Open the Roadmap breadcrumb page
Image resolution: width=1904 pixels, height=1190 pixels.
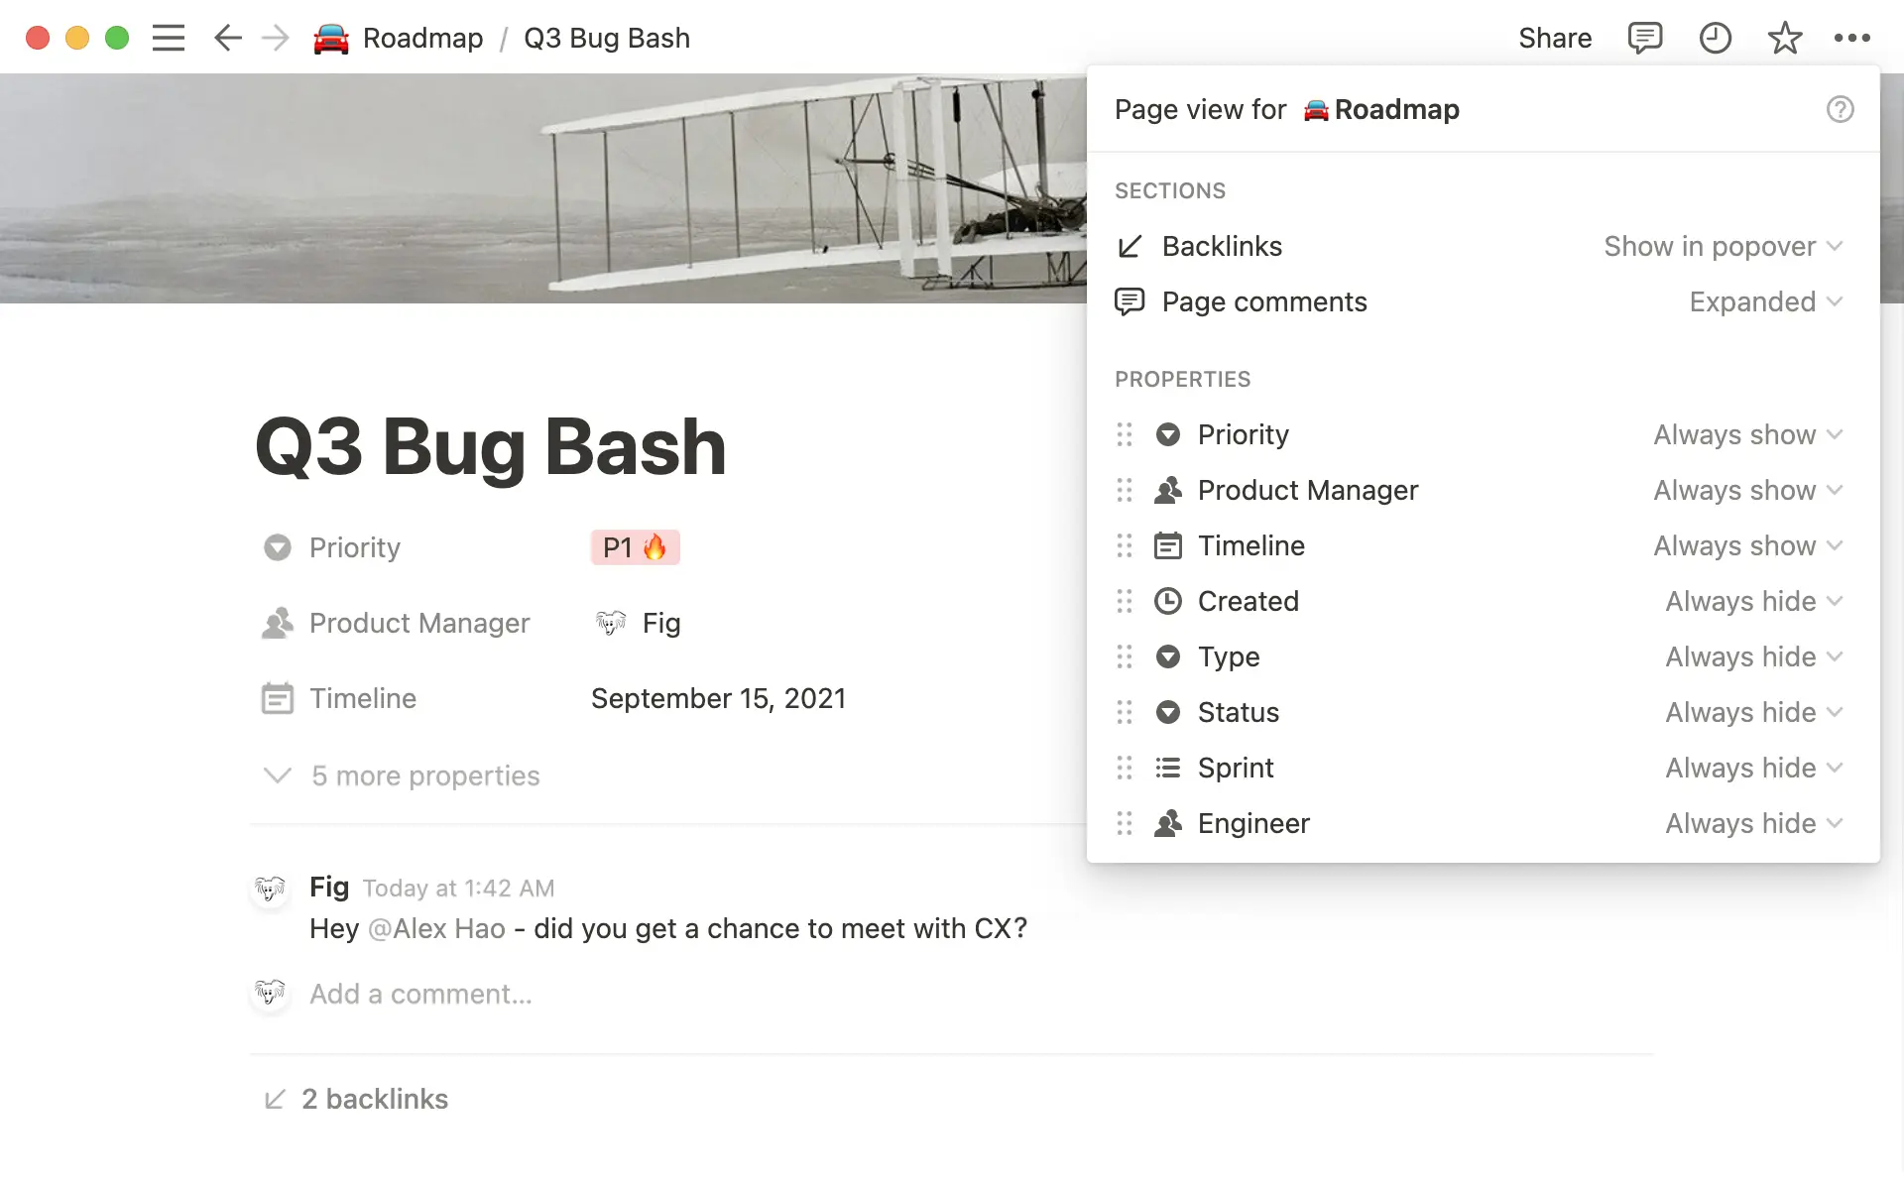(423, 38)
